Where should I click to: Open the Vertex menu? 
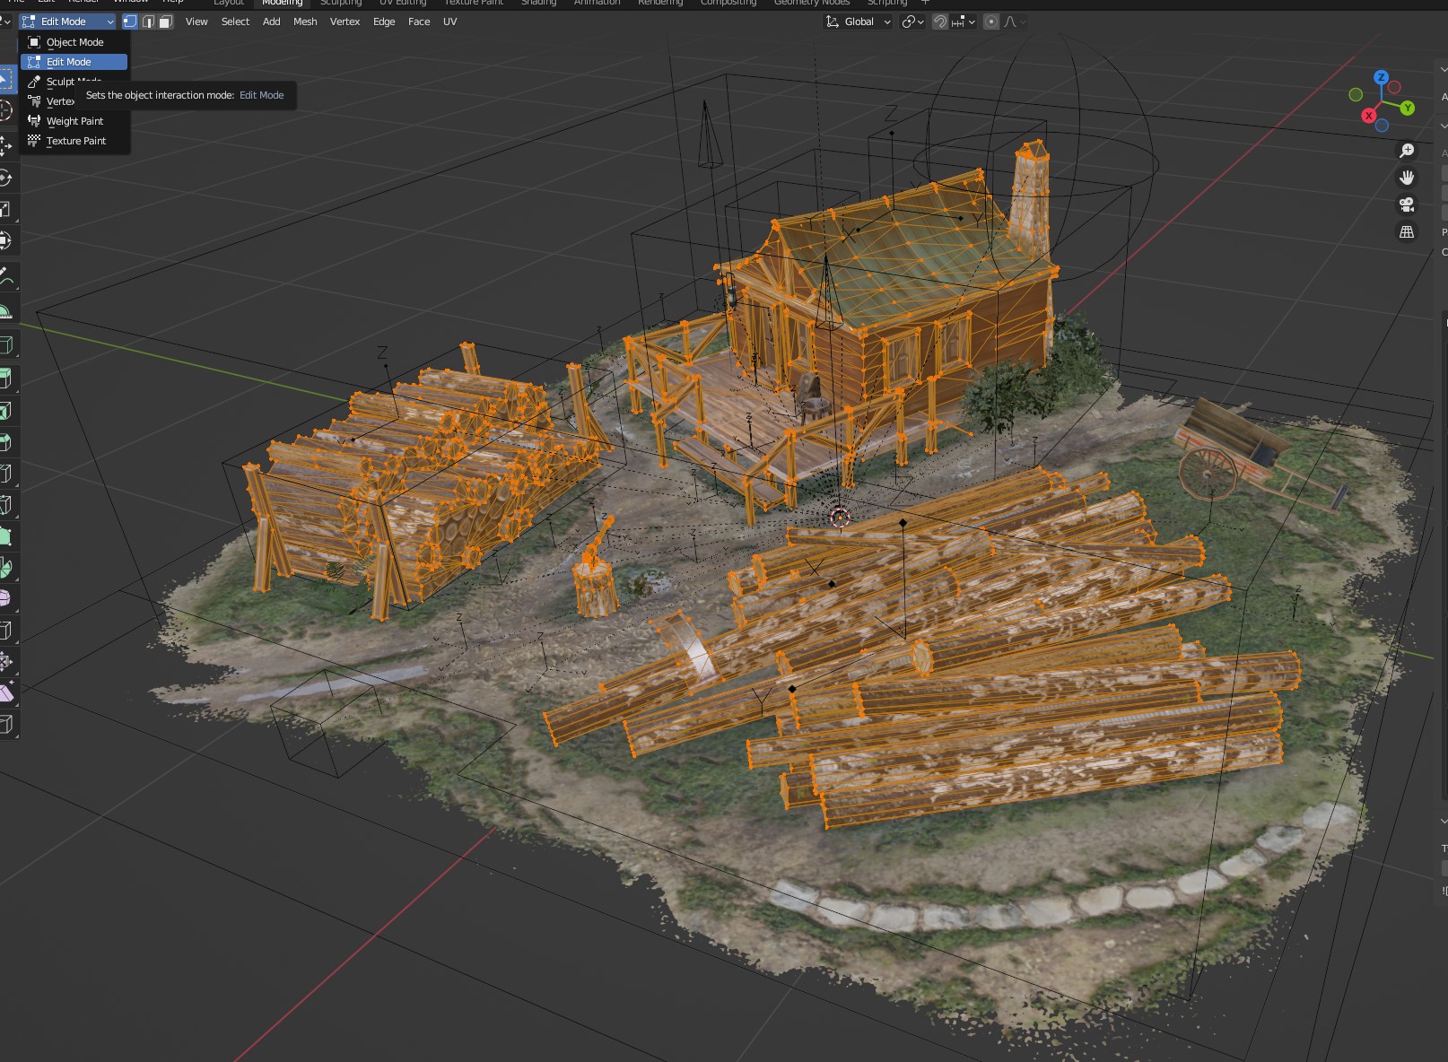pos(345,22)
